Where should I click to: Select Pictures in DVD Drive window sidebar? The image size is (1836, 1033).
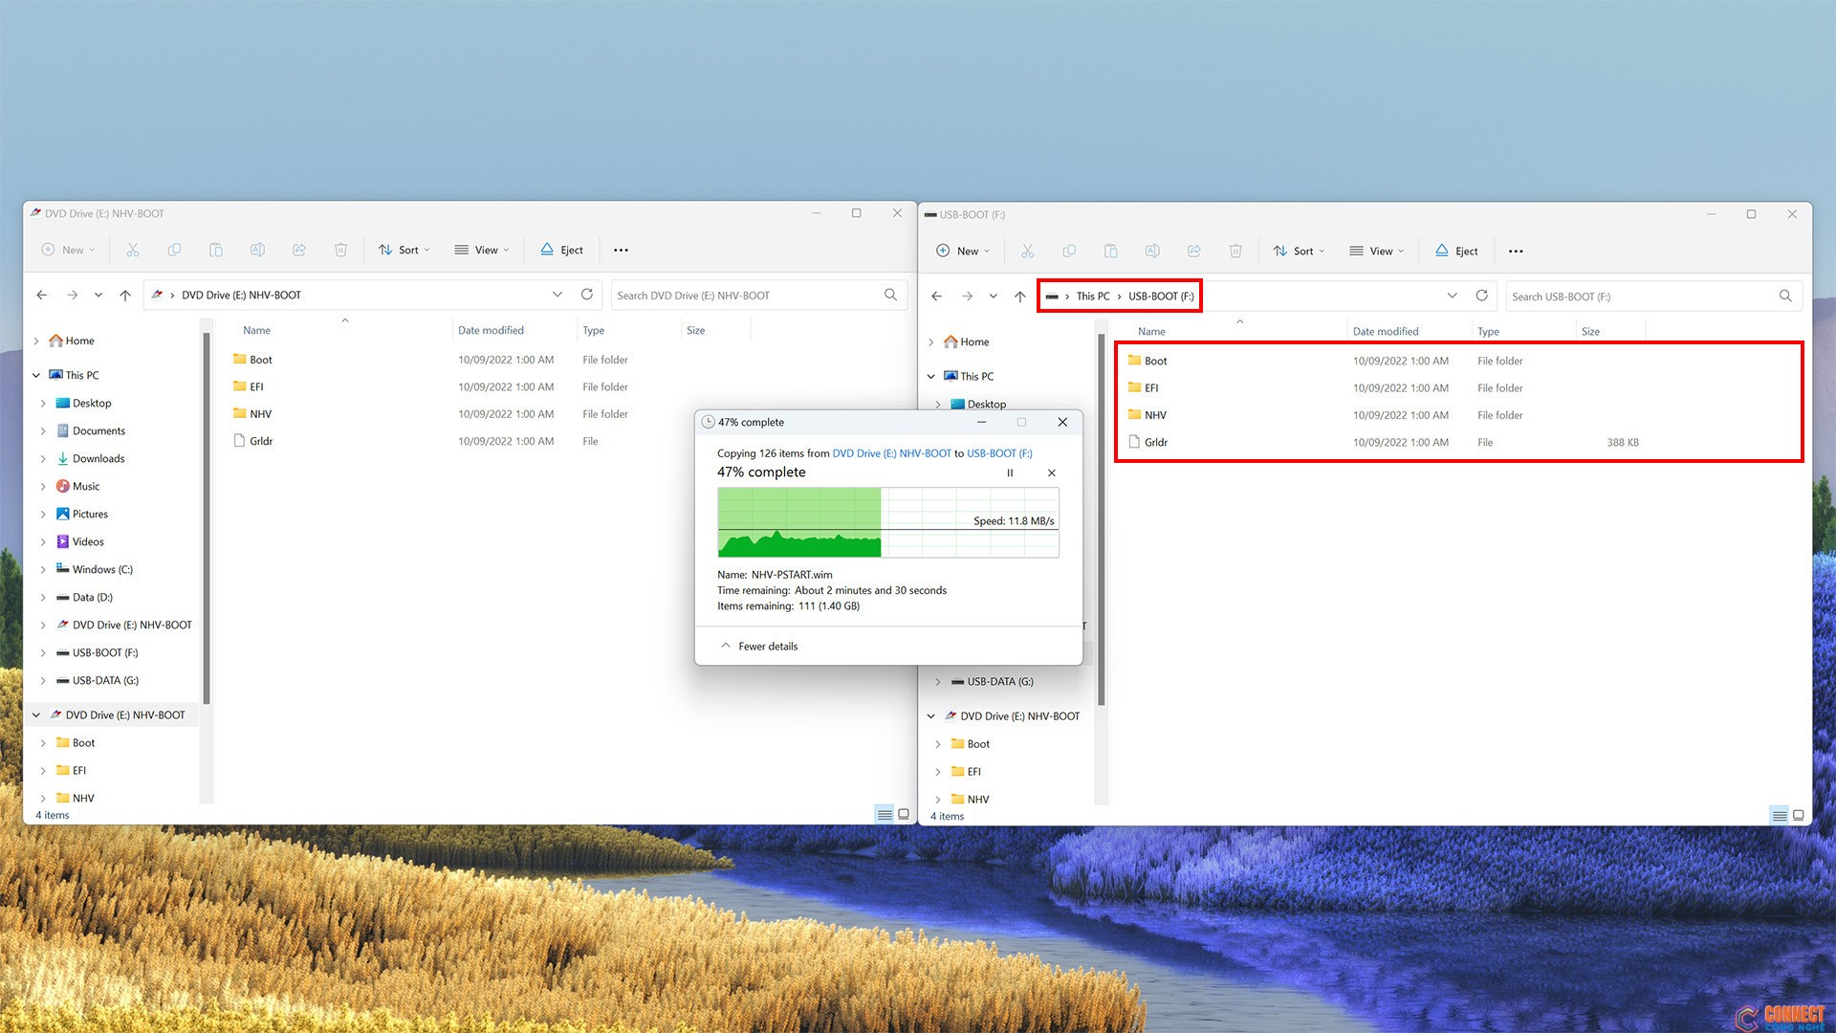90,514
